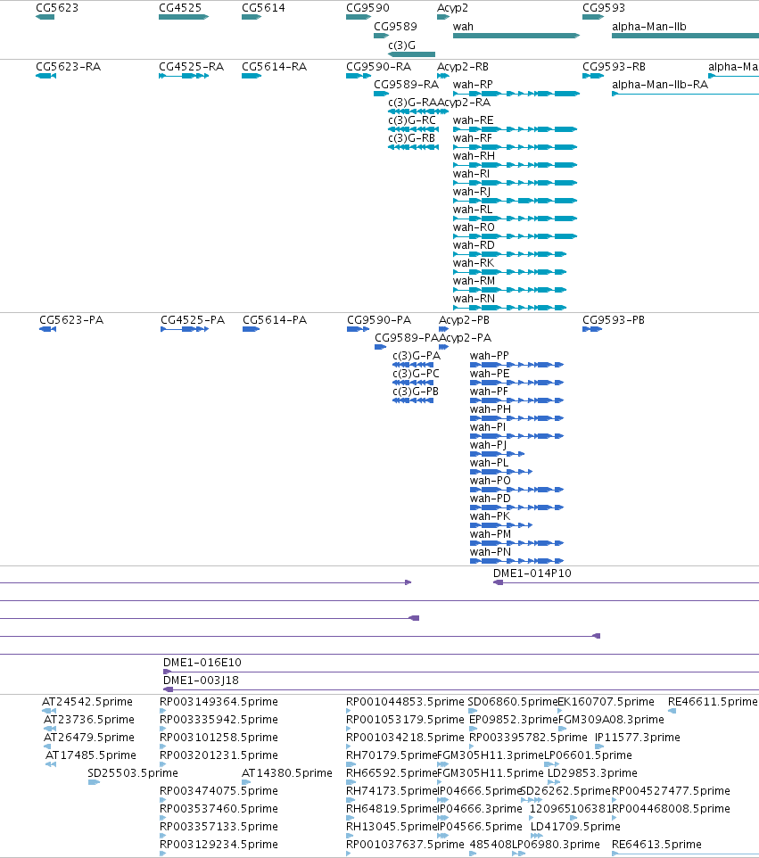
Task: Select the wah-RK transcript label
Action: (x=474, y=262)
